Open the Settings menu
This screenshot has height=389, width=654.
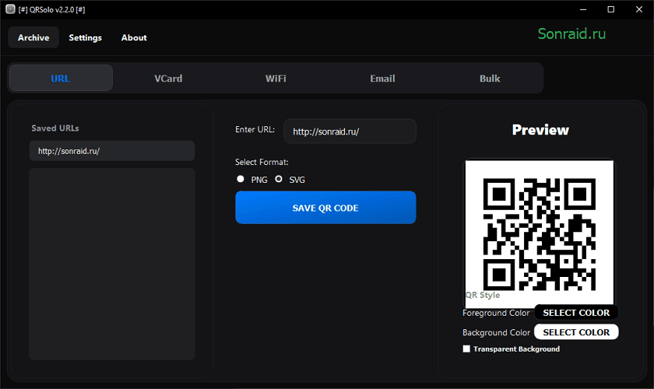coord(85,37)
